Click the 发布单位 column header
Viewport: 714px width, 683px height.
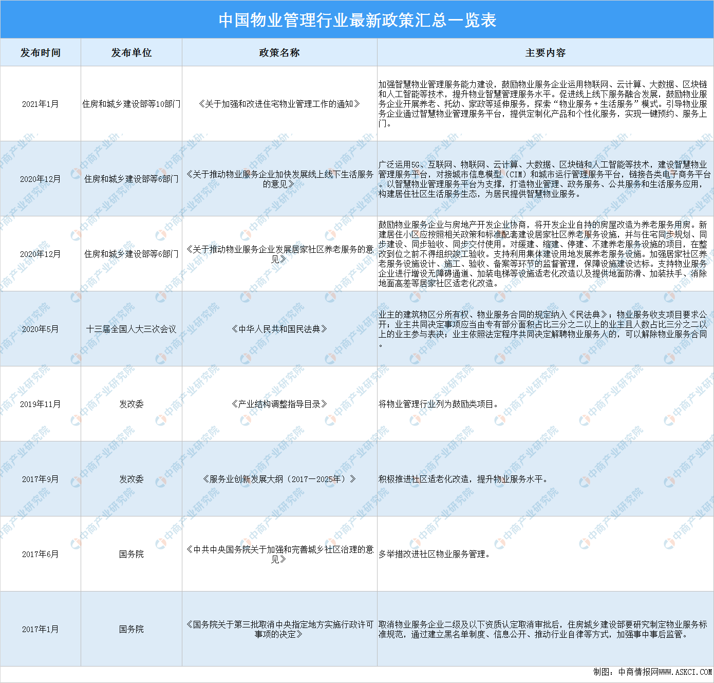pyautogui.click(x=131, y=52)
